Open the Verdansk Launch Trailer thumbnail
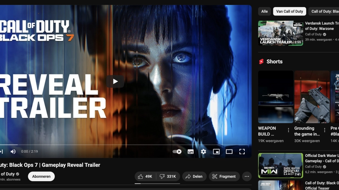The width and height of the screenshot is (339, 190). (x=280, y=33)
